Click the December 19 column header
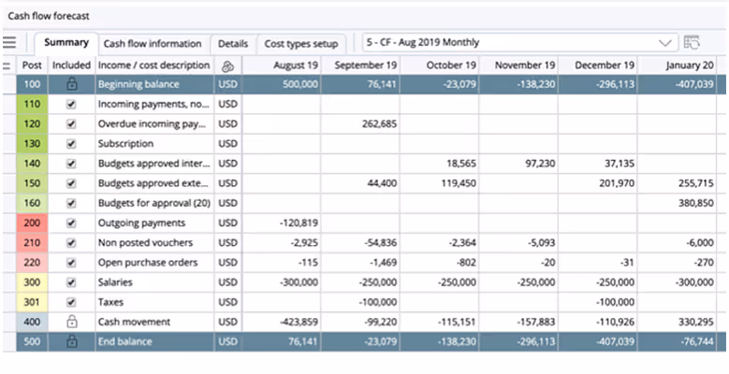729x374 pixels. click(x=597, y=65)
